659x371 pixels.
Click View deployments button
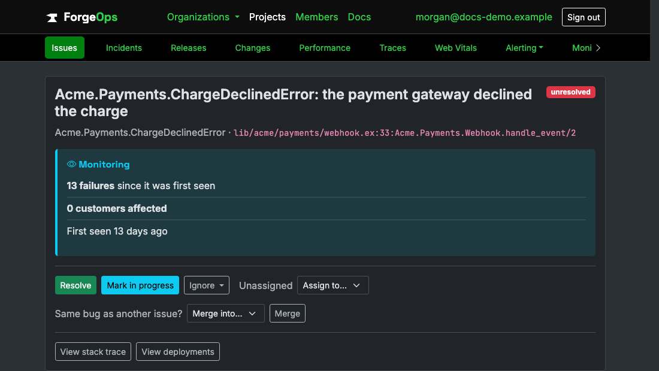[x=178, y=352]
